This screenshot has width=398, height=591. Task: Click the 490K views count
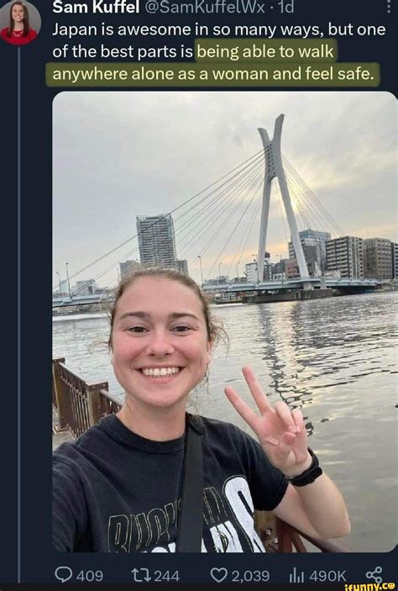(327, 576)
